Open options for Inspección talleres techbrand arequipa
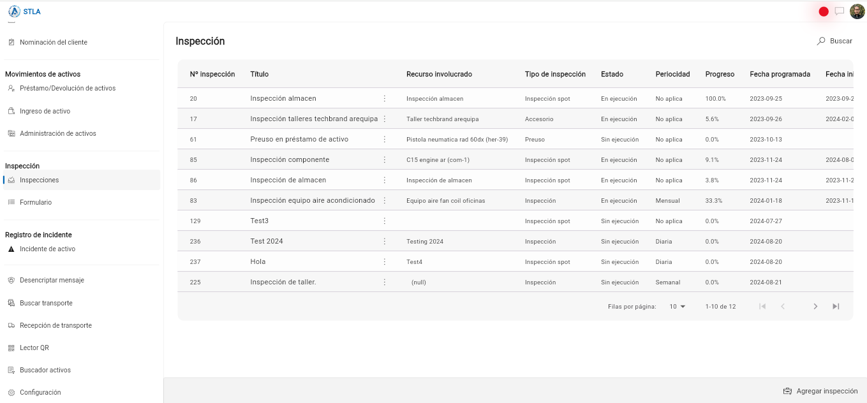867x403 pixels. tap(384, 119)
